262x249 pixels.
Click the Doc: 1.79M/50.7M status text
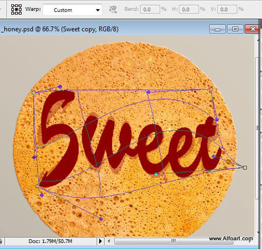(x=50, y=241)
